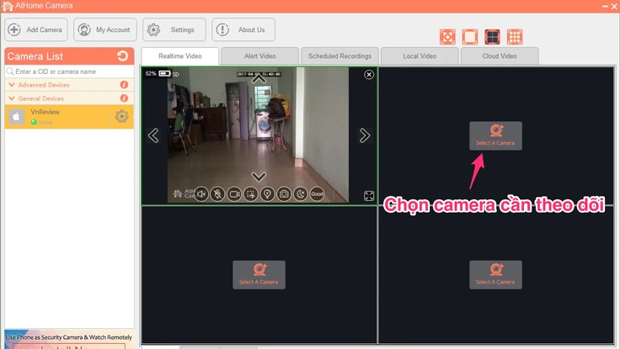This screenshot has width=620, height=349.
Task: Open VnReview camera settings gear
Action: (x=122, y=116)
